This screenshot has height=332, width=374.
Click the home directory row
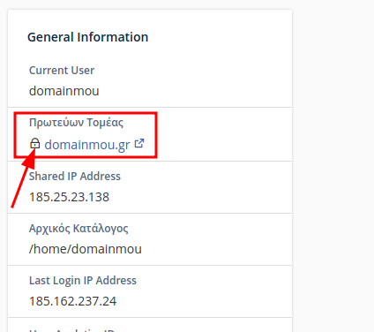(150, 239)
